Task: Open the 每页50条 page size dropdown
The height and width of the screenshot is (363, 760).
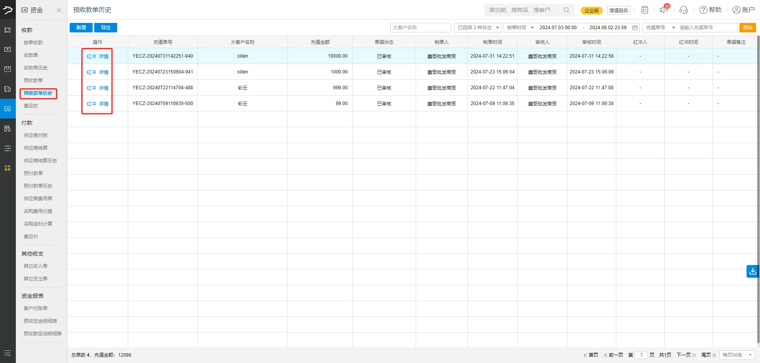Action: coord(737,355)
